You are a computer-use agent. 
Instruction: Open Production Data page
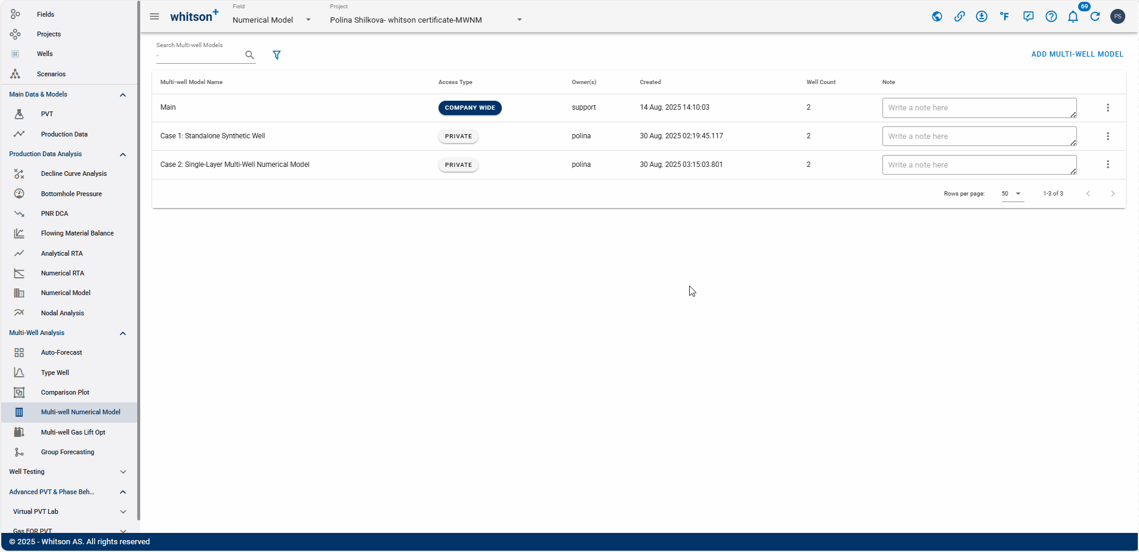64,134
